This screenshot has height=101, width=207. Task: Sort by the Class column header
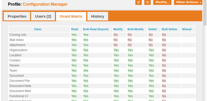coord(38,29)
